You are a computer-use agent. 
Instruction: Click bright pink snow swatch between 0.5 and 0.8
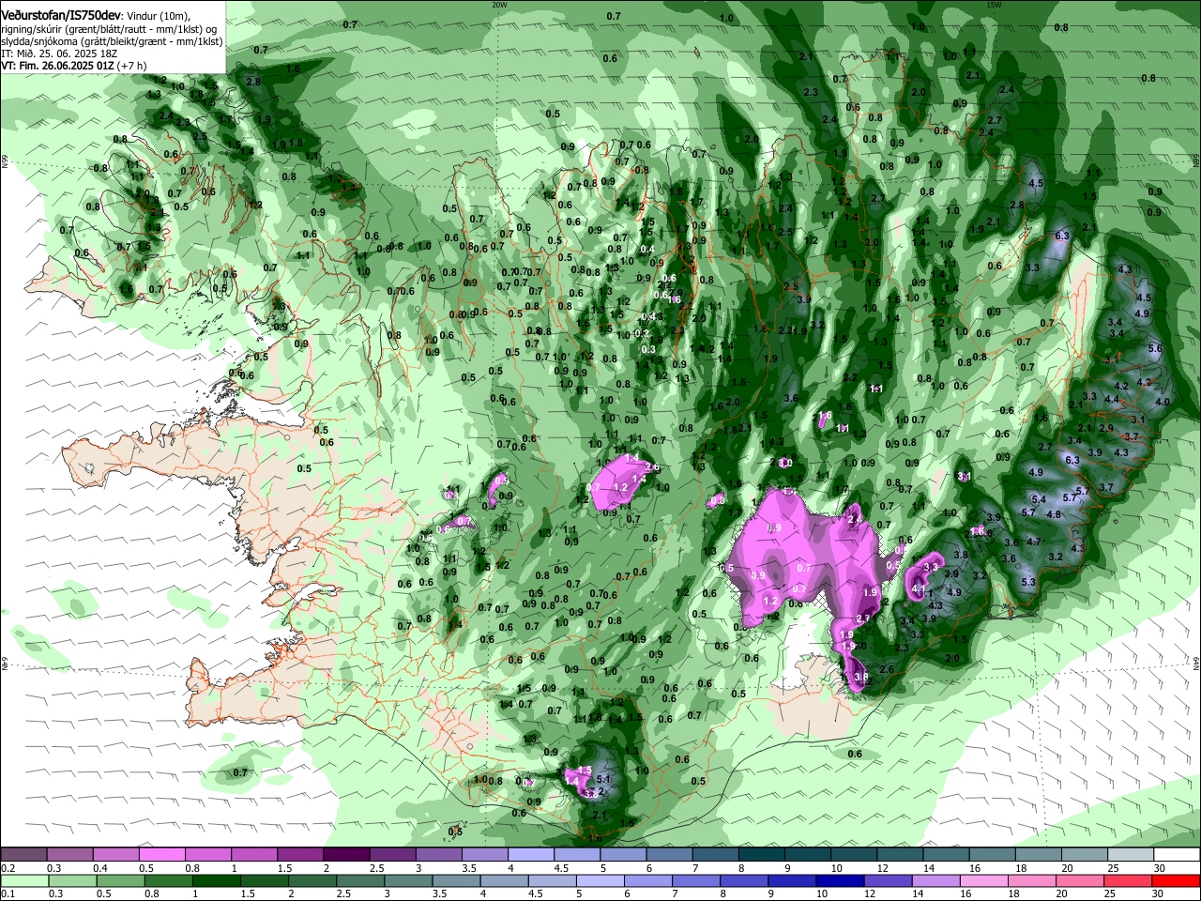161,855
